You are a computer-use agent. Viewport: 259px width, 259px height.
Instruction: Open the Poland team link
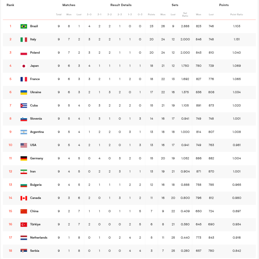click(x=35, y=53)
